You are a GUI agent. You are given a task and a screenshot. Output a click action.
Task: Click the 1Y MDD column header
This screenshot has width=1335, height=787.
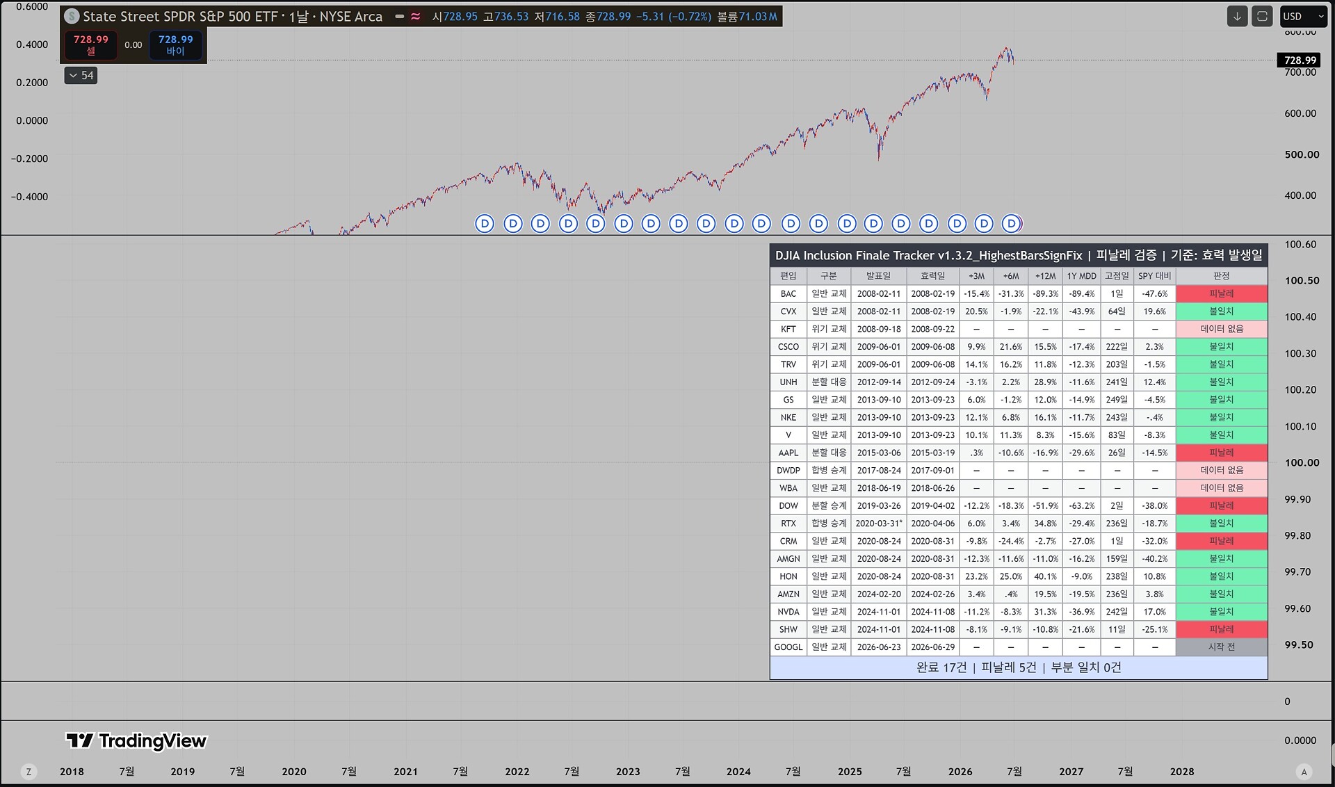click(x=1082, y=276)
